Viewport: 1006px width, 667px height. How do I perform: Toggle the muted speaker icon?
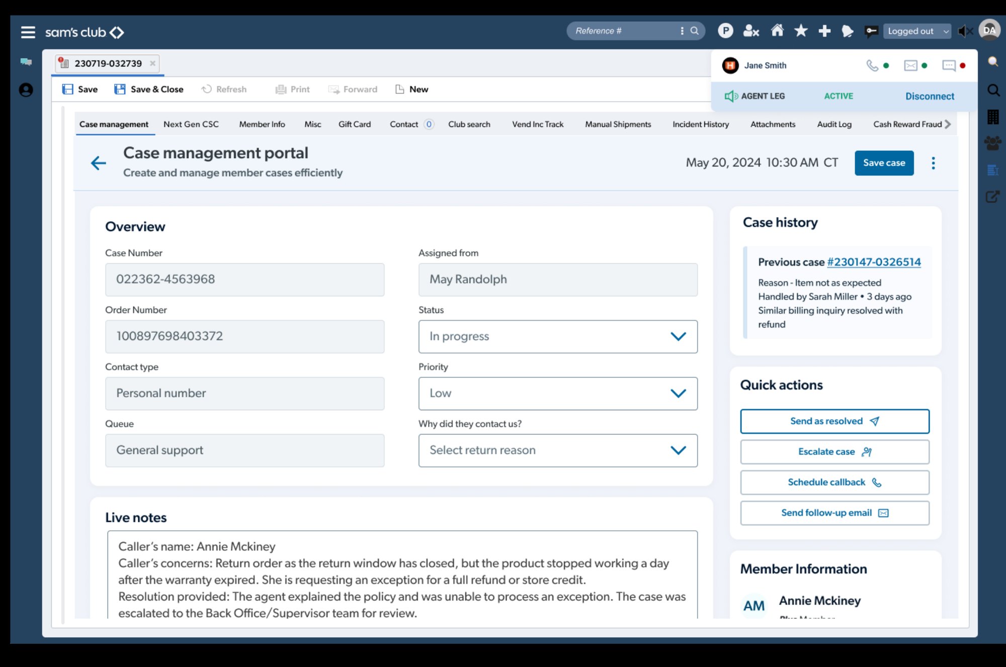[965, 31]
